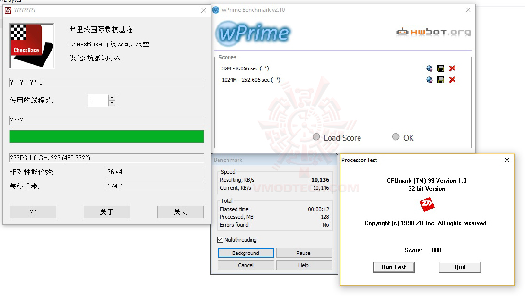The image size is (525, 296).
Task: Click the Score value 800
Action: [x=436, y=250]
